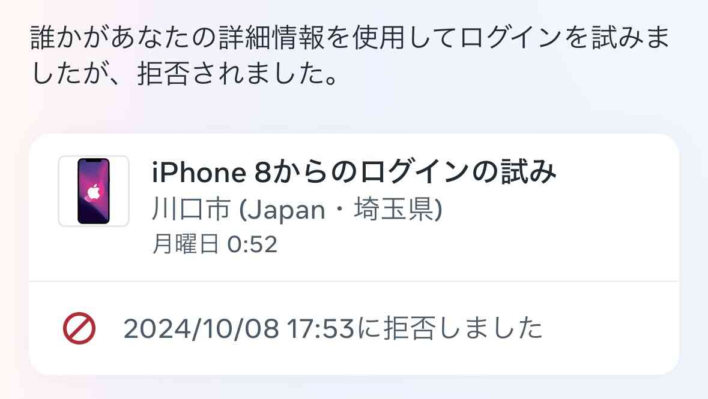
Task: Click the divider line between card sections
Action: [x=354, y=282]
